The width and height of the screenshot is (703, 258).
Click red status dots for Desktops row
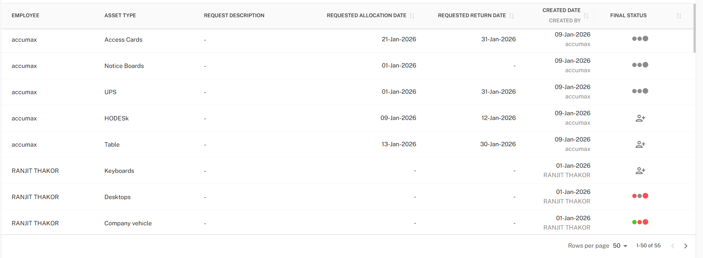point(640,196)
